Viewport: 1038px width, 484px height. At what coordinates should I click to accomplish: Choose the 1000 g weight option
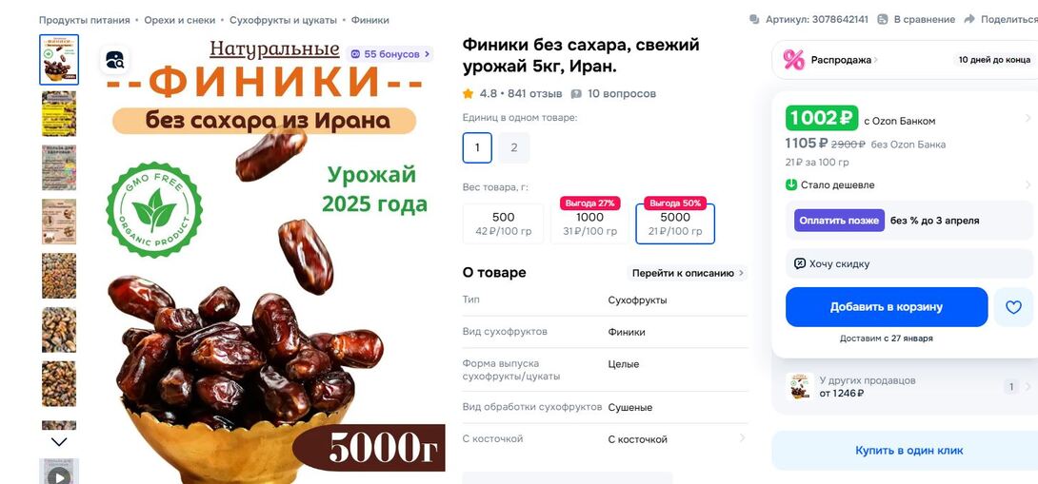(x=589, y=223)
